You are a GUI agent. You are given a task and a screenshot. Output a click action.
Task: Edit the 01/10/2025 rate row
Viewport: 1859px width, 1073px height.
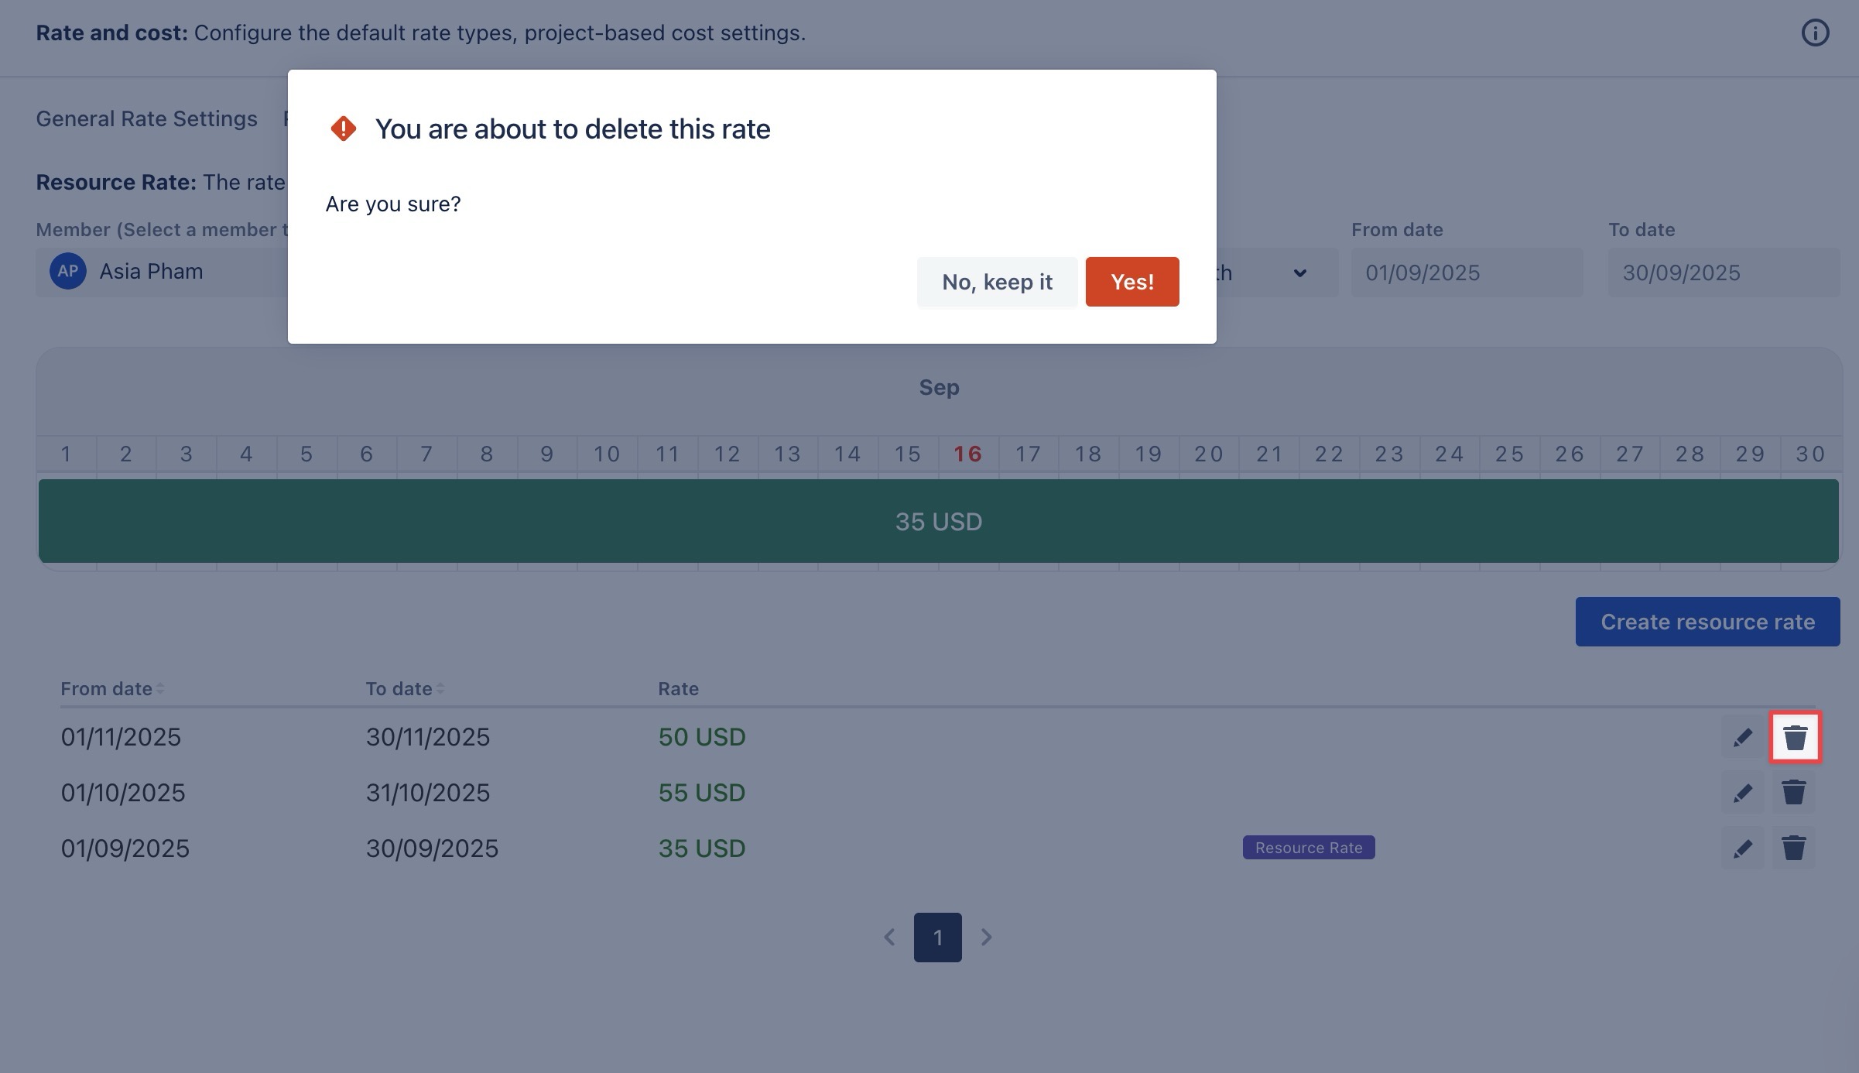pyautogui.click(x=1742, y=793)
